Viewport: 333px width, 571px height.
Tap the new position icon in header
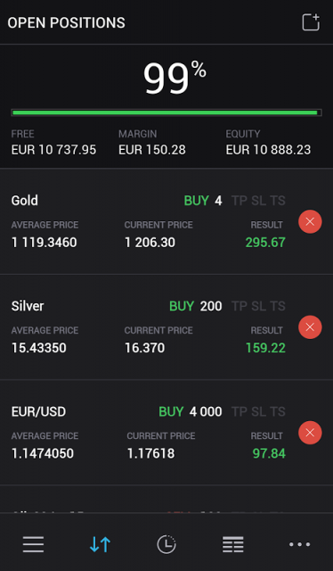tap(311, 22)
